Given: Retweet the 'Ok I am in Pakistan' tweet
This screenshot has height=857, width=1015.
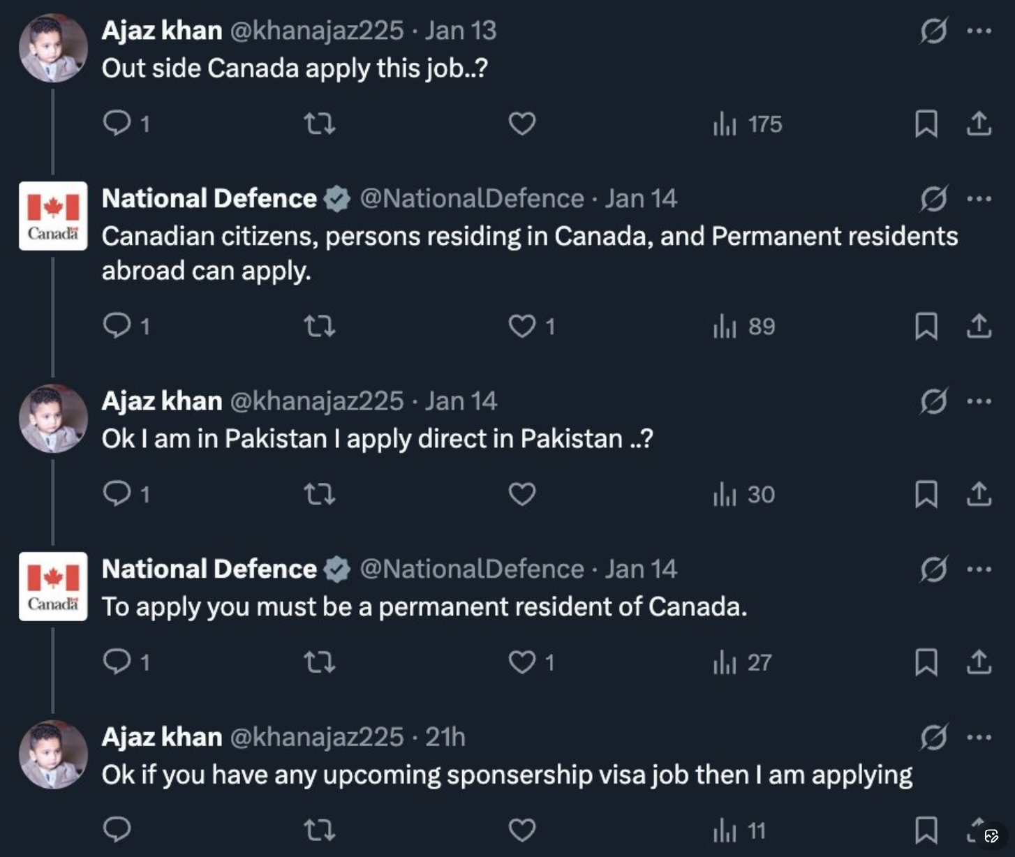Looking at the screenshot, I should pyautogui.click(x=320, y=494).
